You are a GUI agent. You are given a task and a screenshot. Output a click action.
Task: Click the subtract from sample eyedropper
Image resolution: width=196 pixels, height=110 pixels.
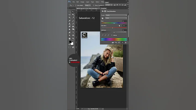108,35
